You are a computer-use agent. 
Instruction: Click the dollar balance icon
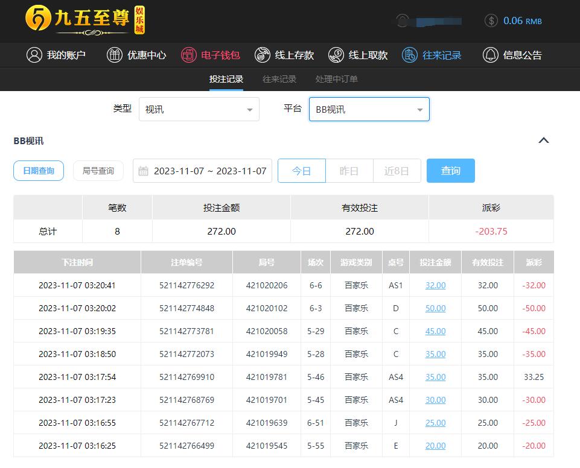click(491, 21)
